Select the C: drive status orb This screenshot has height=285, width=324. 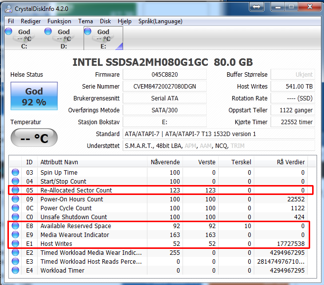pyautogui.click(x=9, y=32)
